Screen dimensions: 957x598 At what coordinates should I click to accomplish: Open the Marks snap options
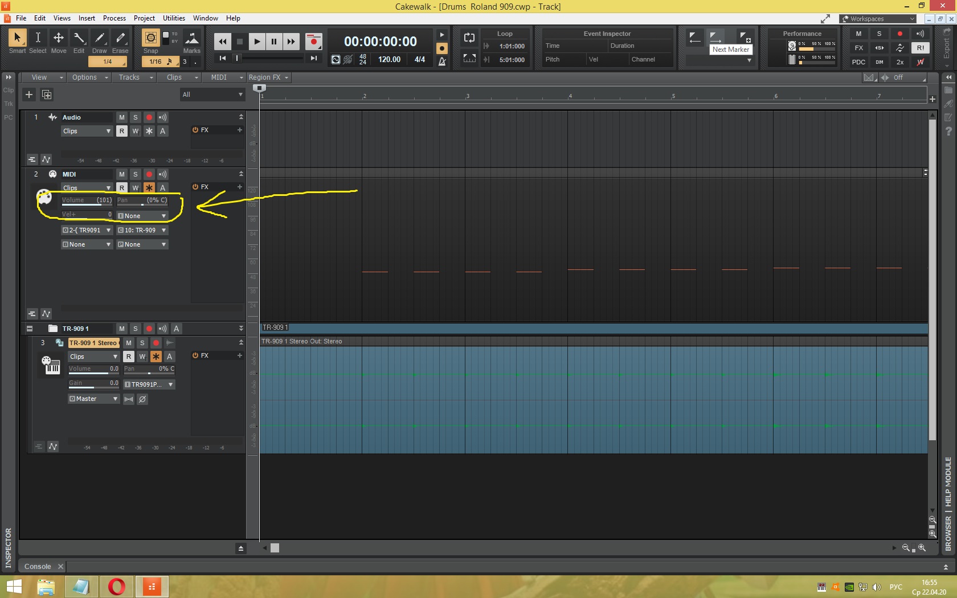[192, 42]
